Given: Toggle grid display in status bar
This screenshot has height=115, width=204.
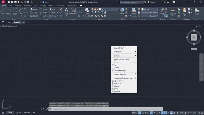Looking at the screenshot, I should click(140, 113).
